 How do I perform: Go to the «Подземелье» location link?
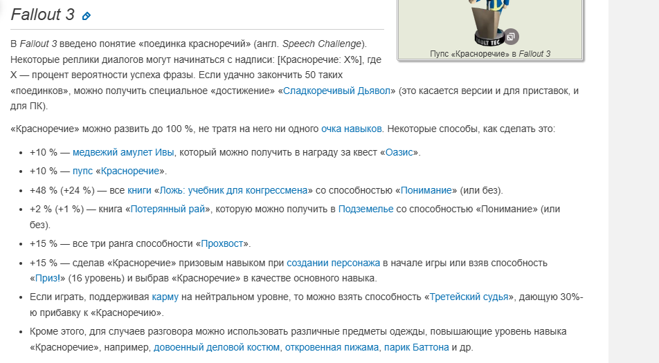[365, 209]
